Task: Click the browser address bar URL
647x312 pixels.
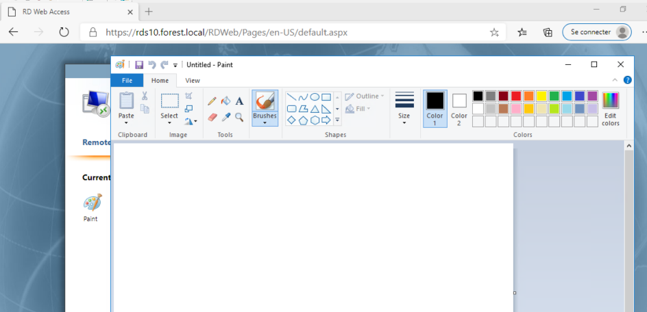Action: pyautogui.click(x=226, y=32)
